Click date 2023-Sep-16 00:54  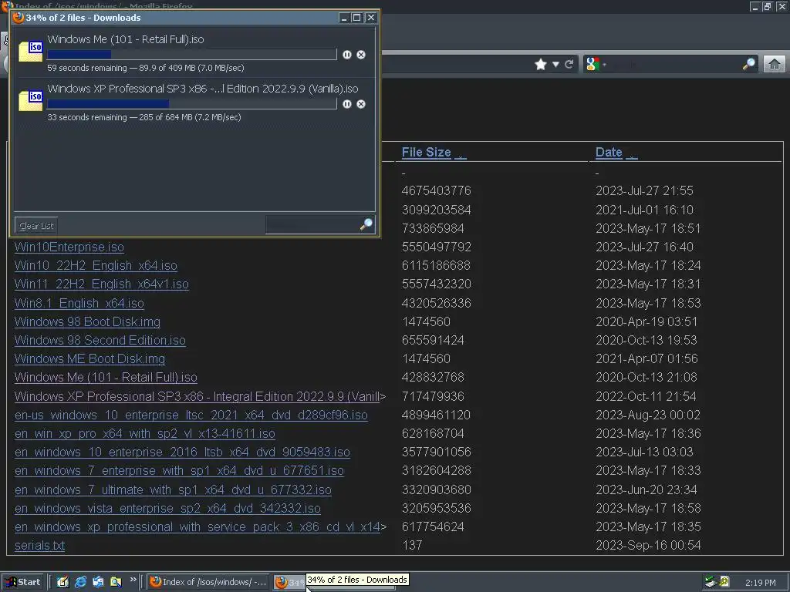pos(648,545)
